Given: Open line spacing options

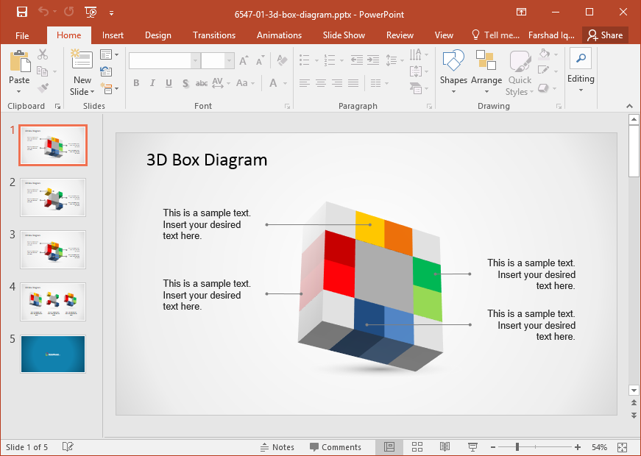Looking at the screenshot, I should [394, 60].
